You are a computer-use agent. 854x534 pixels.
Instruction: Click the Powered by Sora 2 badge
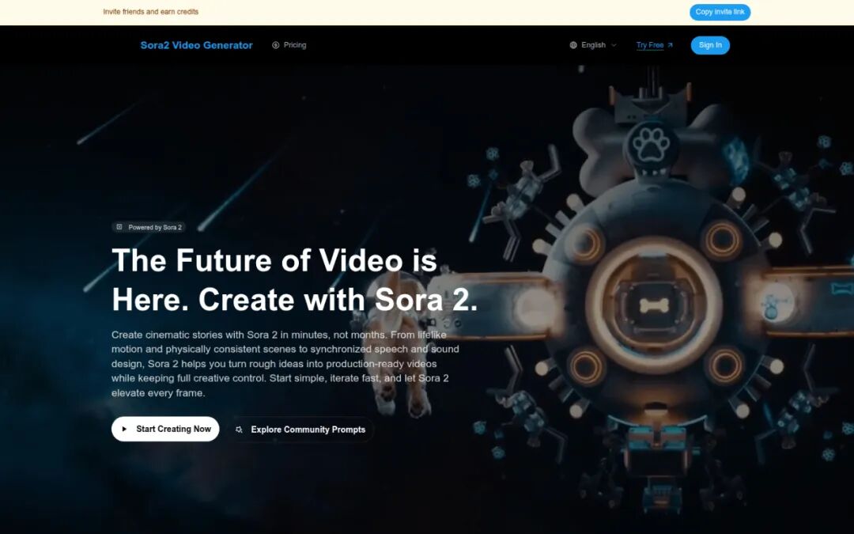tap(149, 227)
